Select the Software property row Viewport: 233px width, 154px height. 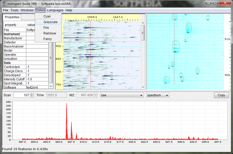pyautogui.click(x=26, y=87)
